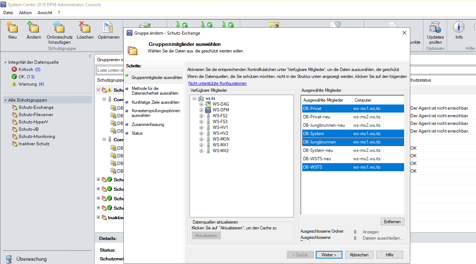Click the ws.its domain icon in tree

coord(201,98)
